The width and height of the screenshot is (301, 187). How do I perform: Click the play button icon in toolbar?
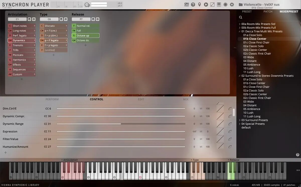pyautogui.click(x=206, y=5)
